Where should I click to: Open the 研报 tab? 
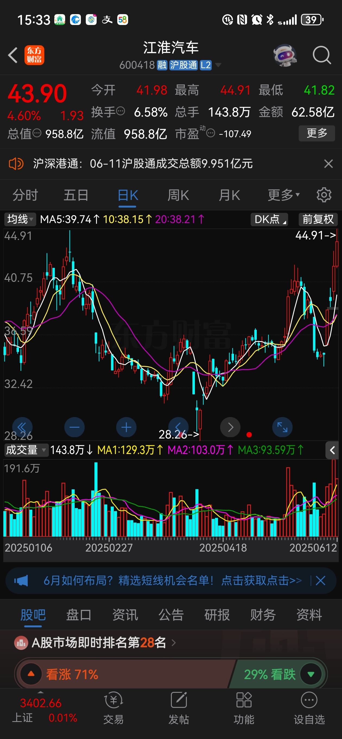pos(217,615)
